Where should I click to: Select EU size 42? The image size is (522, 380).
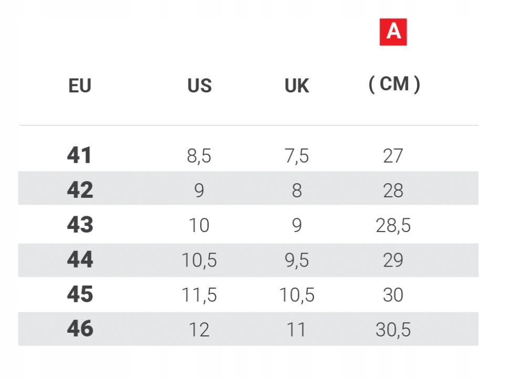[x=80, y=190]
